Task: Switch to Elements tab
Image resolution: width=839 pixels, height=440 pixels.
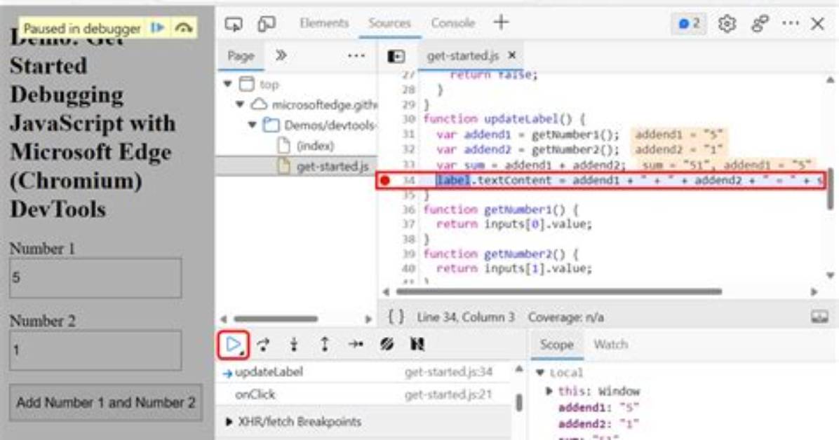Action: (323, 23)
